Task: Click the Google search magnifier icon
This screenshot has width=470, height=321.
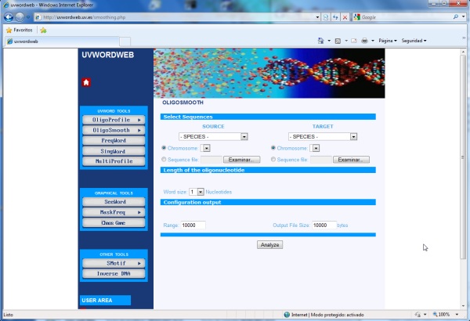Action: (456, 16)
